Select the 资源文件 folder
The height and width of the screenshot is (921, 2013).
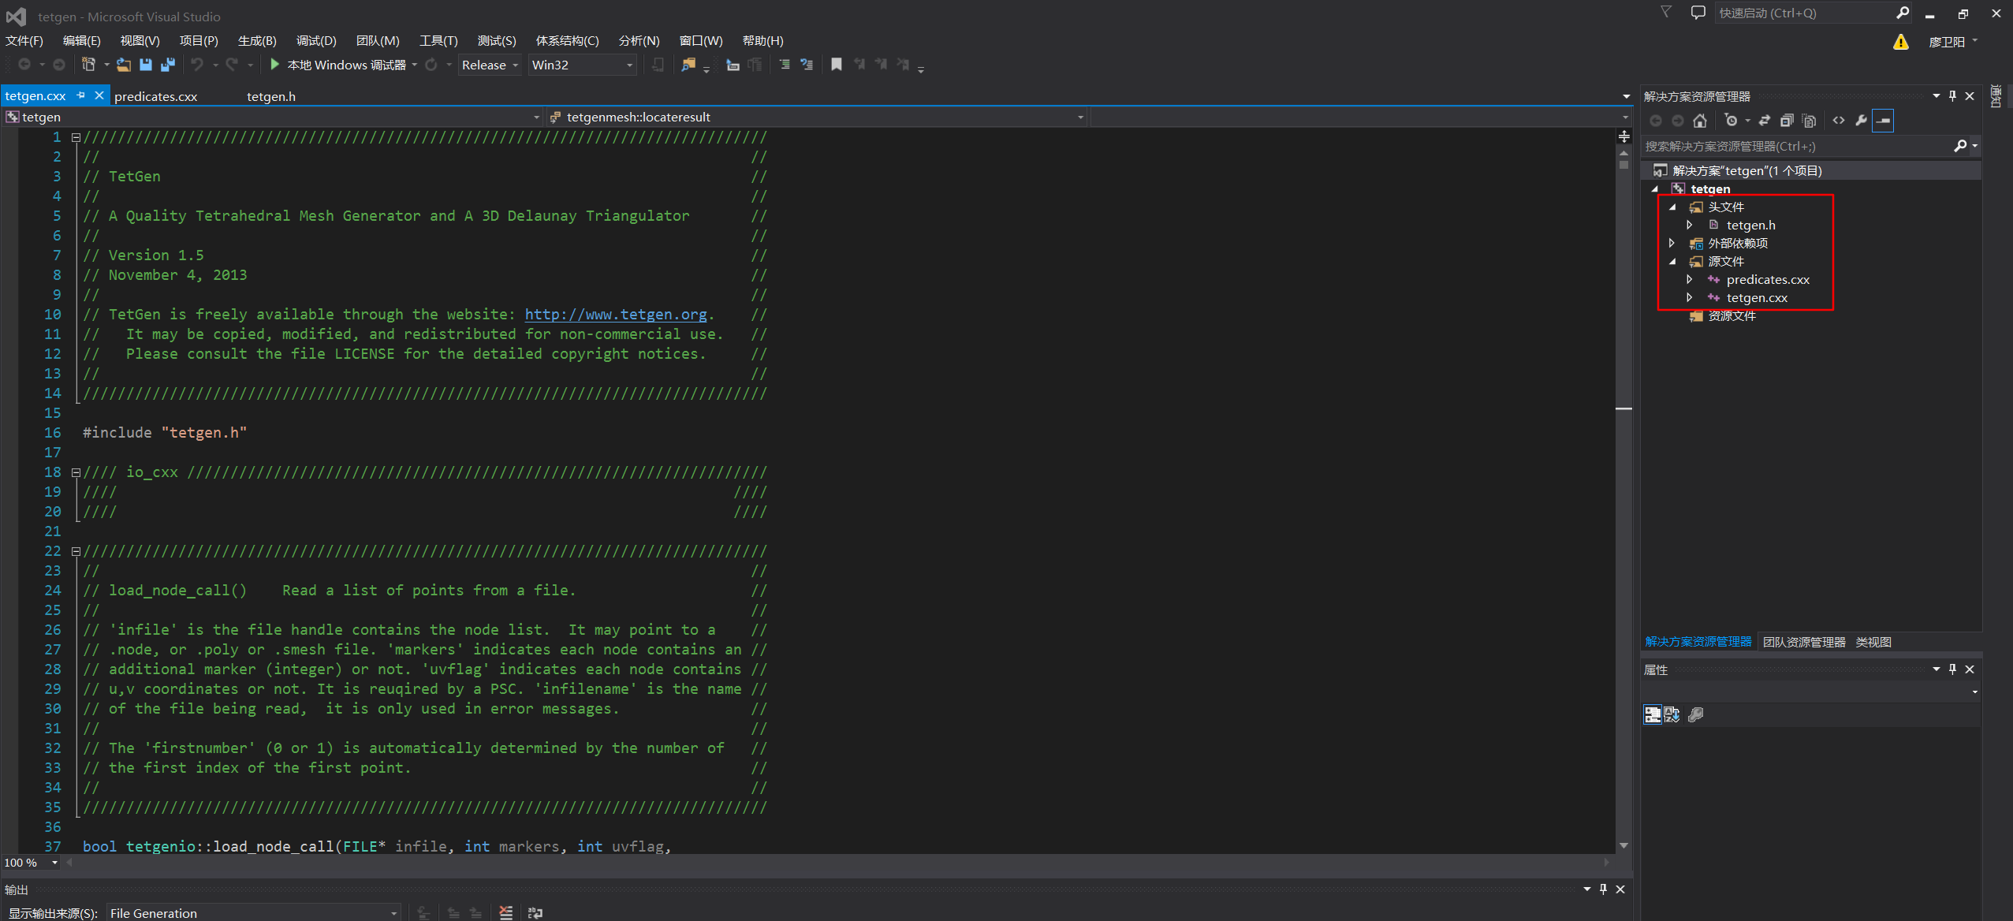tap(1732, 315)
